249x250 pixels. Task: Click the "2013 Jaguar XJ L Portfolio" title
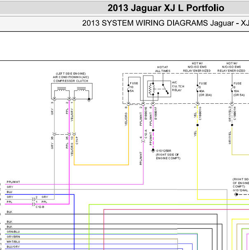point(166,8)
